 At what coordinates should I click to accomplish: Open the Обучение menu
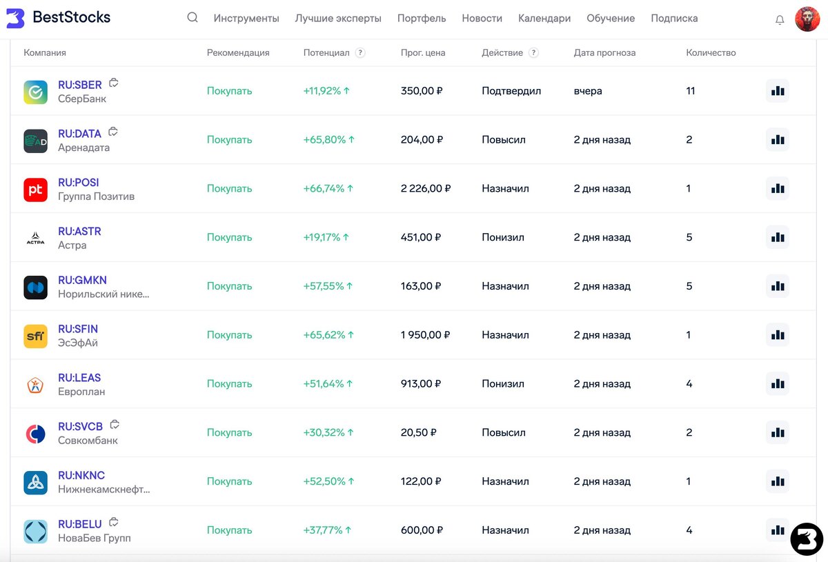(x=611, y=19)
